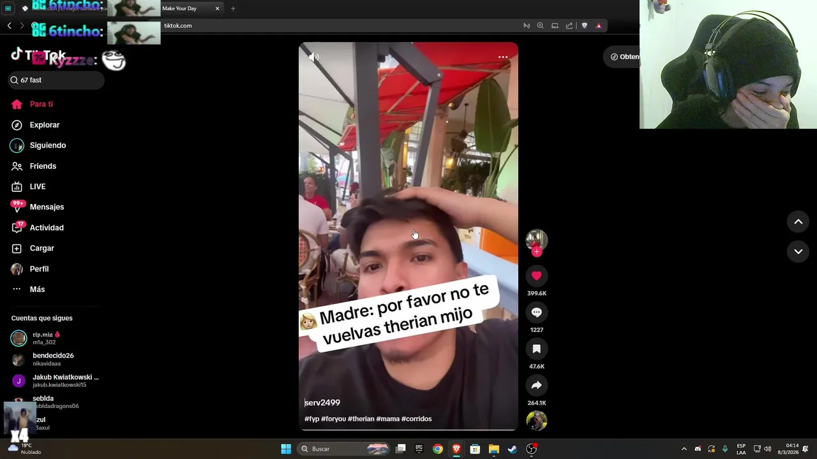Image resolution: width=817 pixels, height=459 pixels.
Task: Like the video with the heart icon
Action: [536, 275]
